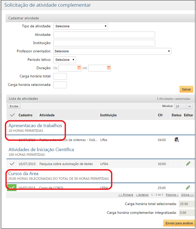The image size is (196, 229).
Task: Click Carga horária complementar integralizada value 0:00
Action: tap(187, 213)
